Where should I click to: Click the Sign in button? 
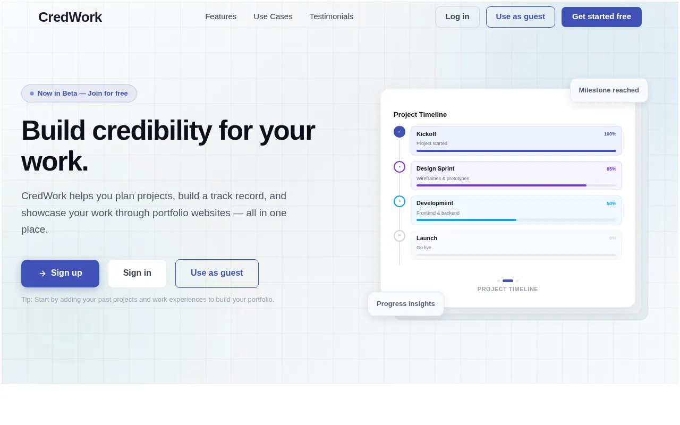[137, 274]
